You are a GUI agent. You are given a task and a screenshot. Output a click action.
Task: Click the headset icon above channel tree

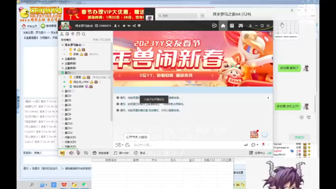pos(67,34)
